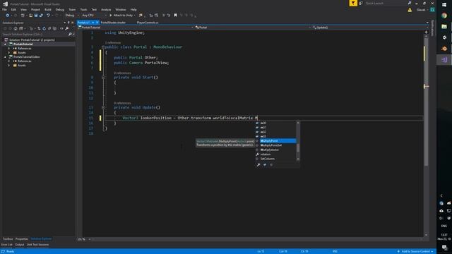The width and height of the screenshot is (452, 254).
Task: Click the Solution Explorer Show All Files icon
Action: point(54,28)
